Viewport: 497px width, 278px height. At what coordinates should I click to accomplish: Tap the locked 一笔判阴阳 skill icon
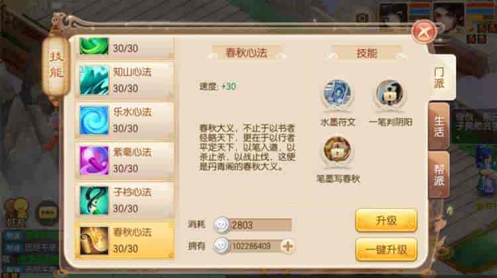click(390, 94)
